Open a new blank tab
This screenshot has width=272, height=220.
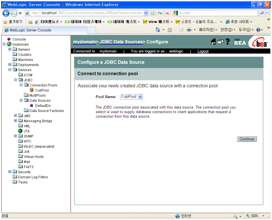(x=92, y=31)
